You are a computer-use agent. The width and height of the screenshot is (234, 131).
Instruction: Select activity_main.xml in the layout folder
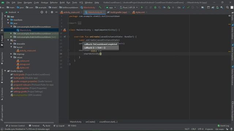tap(28, 51)
